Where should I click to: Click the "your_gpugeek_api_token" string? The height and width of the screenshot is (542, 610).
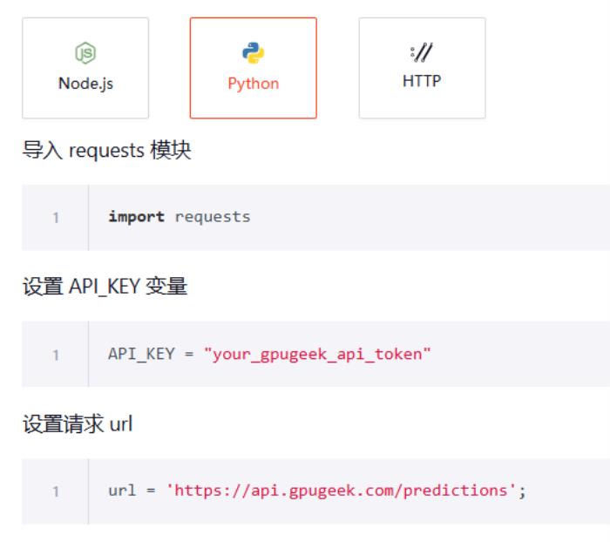click(x=317, y=354)
